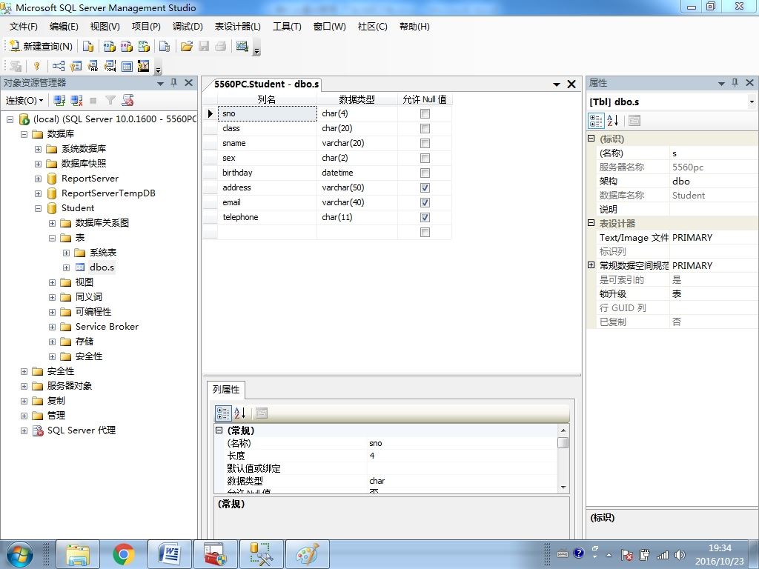This screenshot has height=569, width=759.
Task: Uncheck Allow Nulls for telephone column
Action: coord(425,218)
